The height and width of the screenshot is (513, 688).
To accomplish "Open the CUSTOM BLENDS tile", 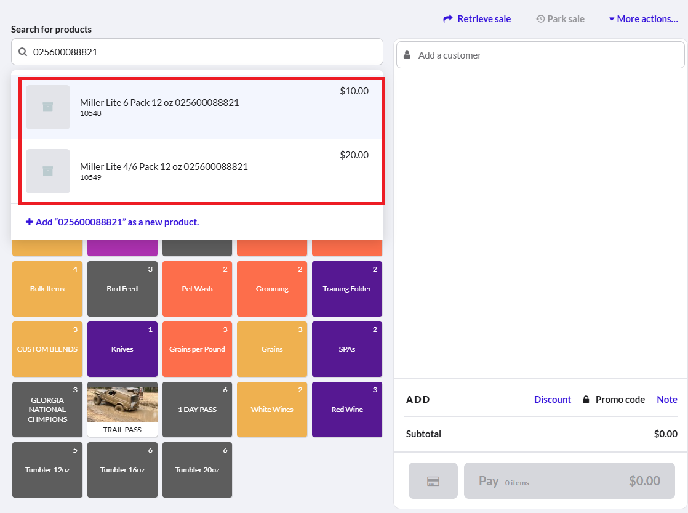I will [47, 349].
